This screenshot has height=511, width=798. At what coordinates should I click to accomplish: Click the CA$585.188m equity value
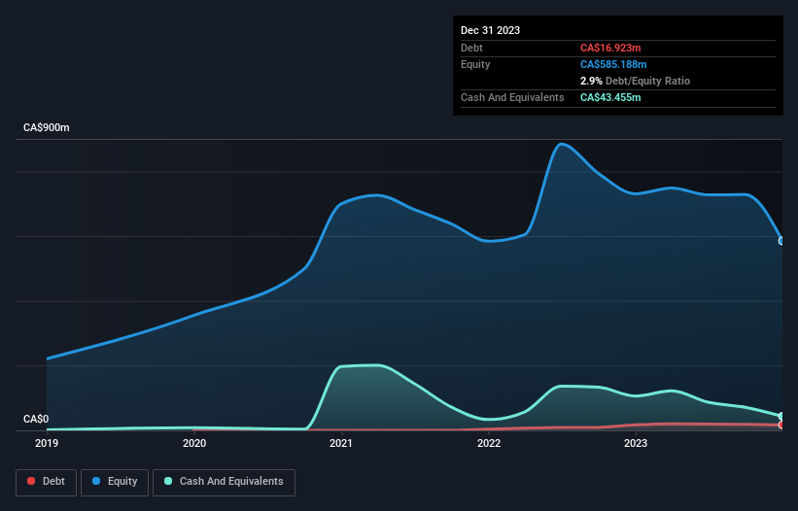(x=613, y=64)
